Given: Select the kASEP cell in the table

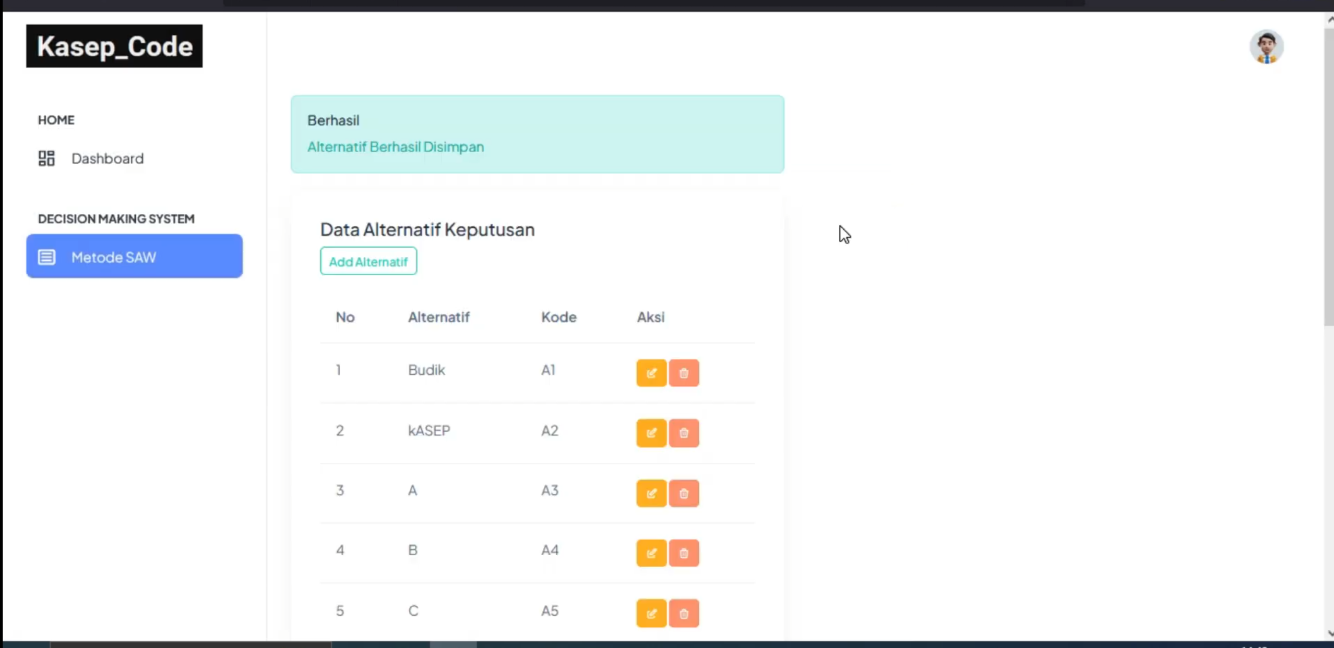Looking at the screenshot, I should coord(429,431).
